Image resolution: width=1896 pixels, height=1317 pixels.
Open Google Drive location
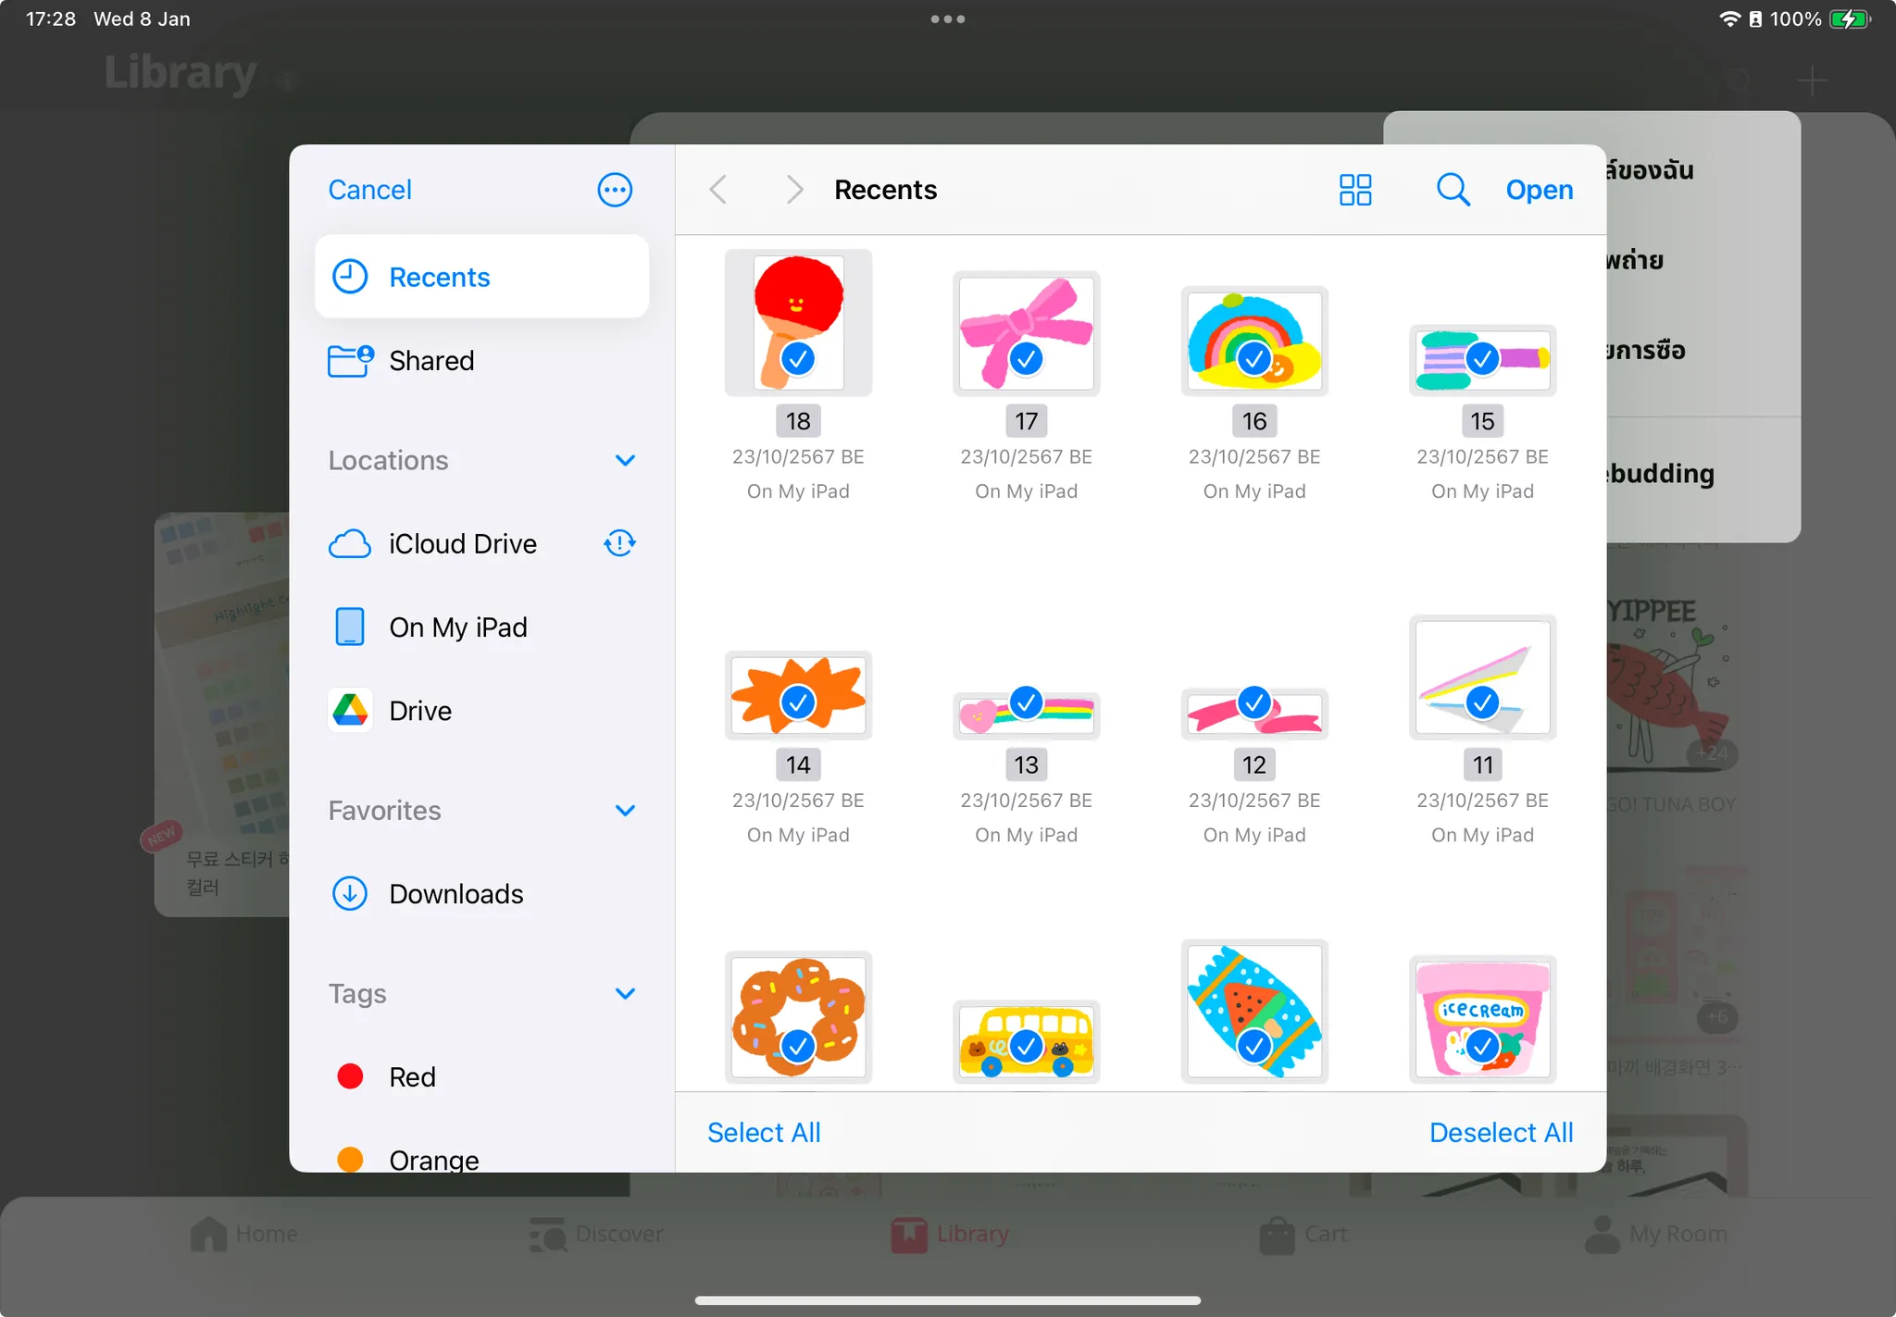[420, 711]
